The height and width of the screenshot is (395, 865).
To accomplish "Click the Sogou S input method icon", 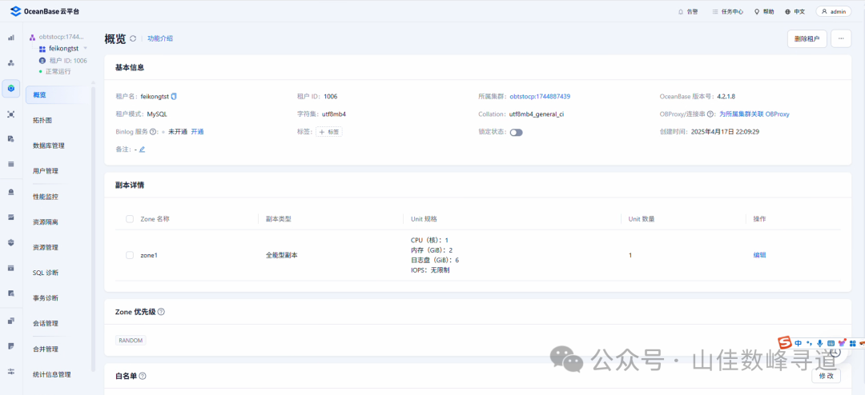I will [x=784, y=342].
